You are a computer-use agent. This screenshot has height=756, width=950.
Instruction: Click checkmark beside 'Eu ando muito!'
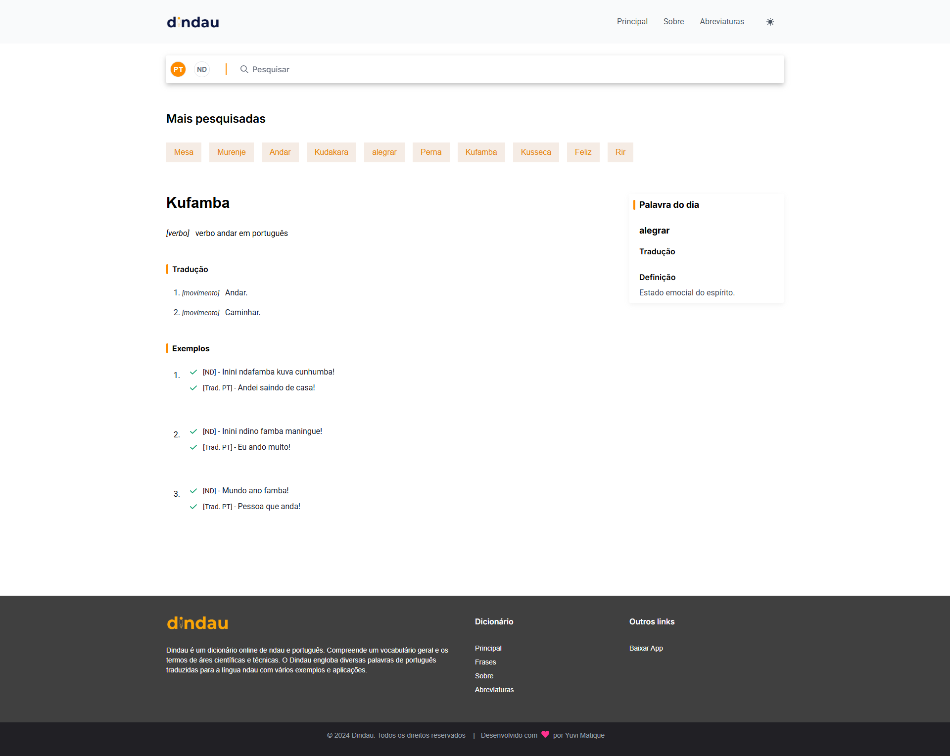click(x=193, y=447)
